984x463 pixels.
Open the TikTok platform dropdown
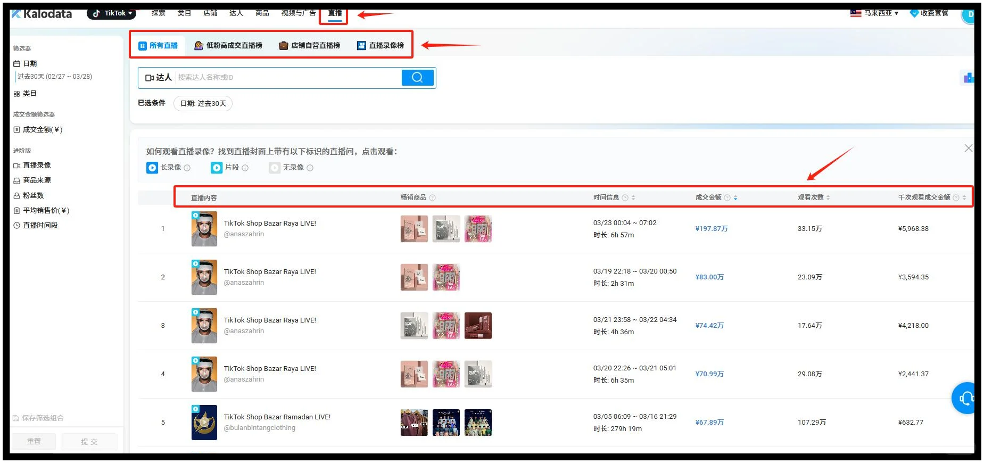pyautogui.click(x=112, y=13)
